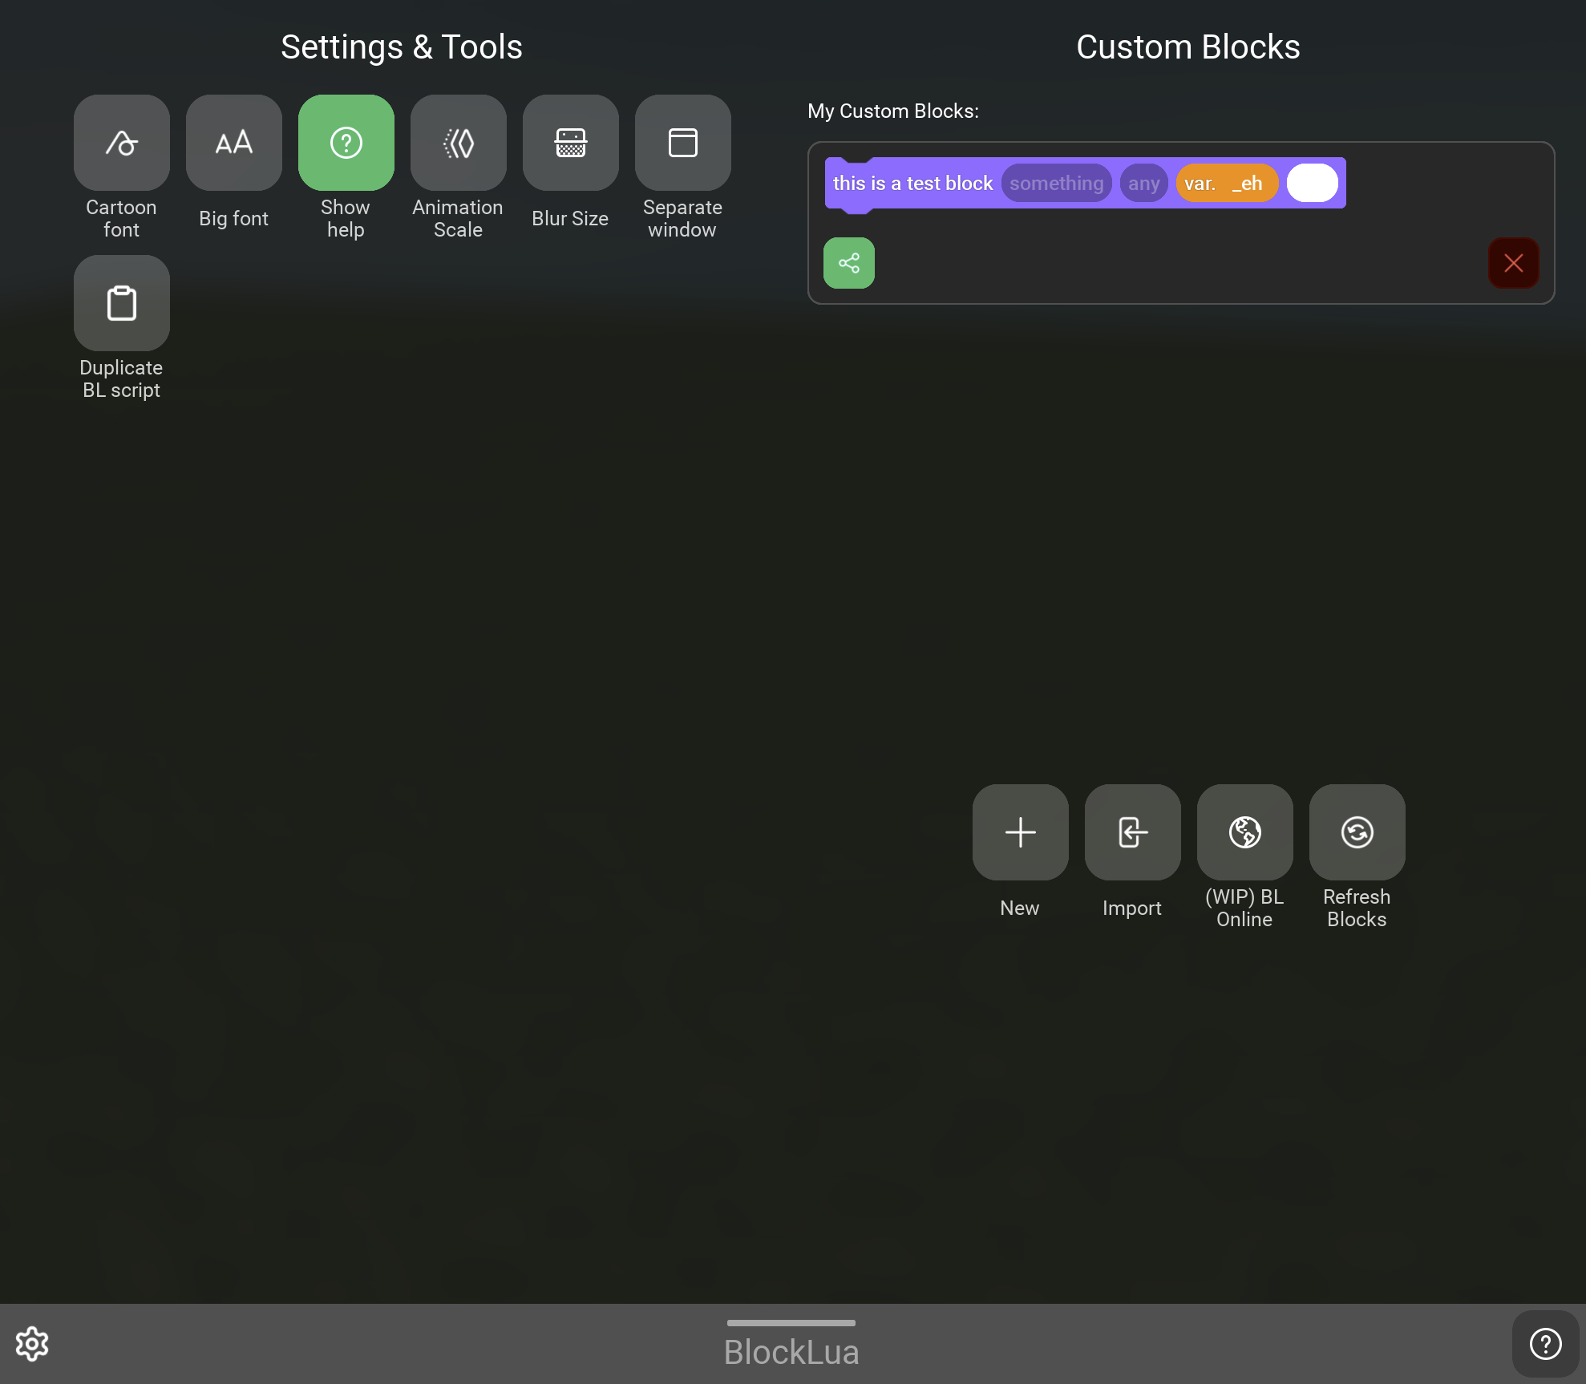
Task: Adjust the Blur Size setting
Action: click(x=570, y=143)
